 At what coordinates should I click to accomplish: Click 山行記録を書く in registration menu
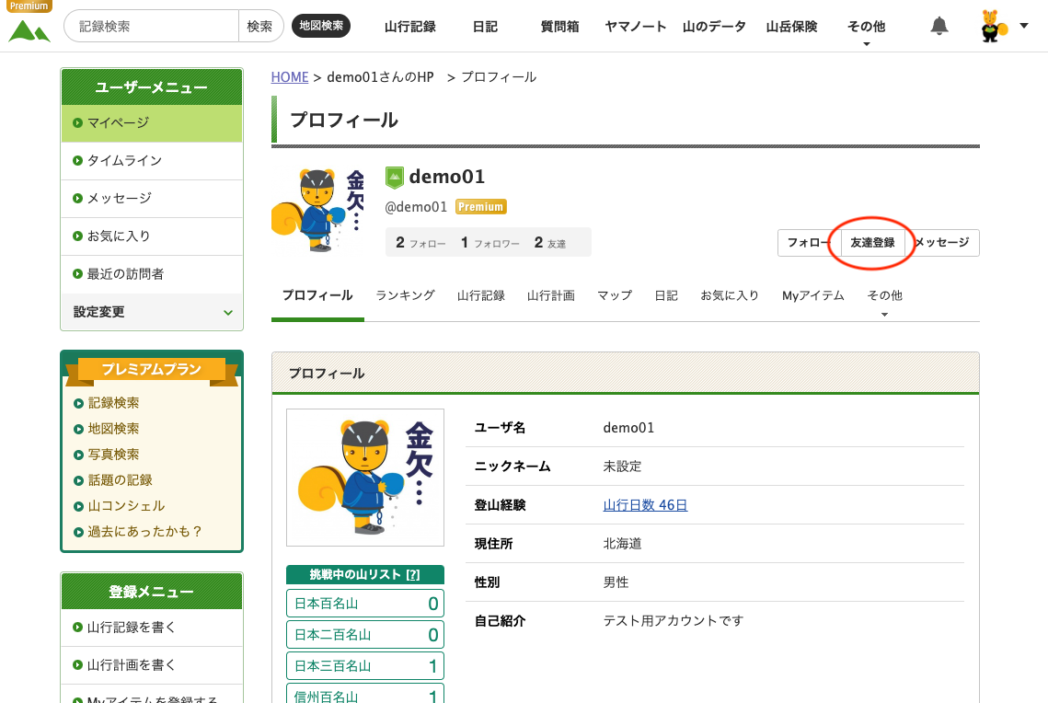click(x=152, y=628)
